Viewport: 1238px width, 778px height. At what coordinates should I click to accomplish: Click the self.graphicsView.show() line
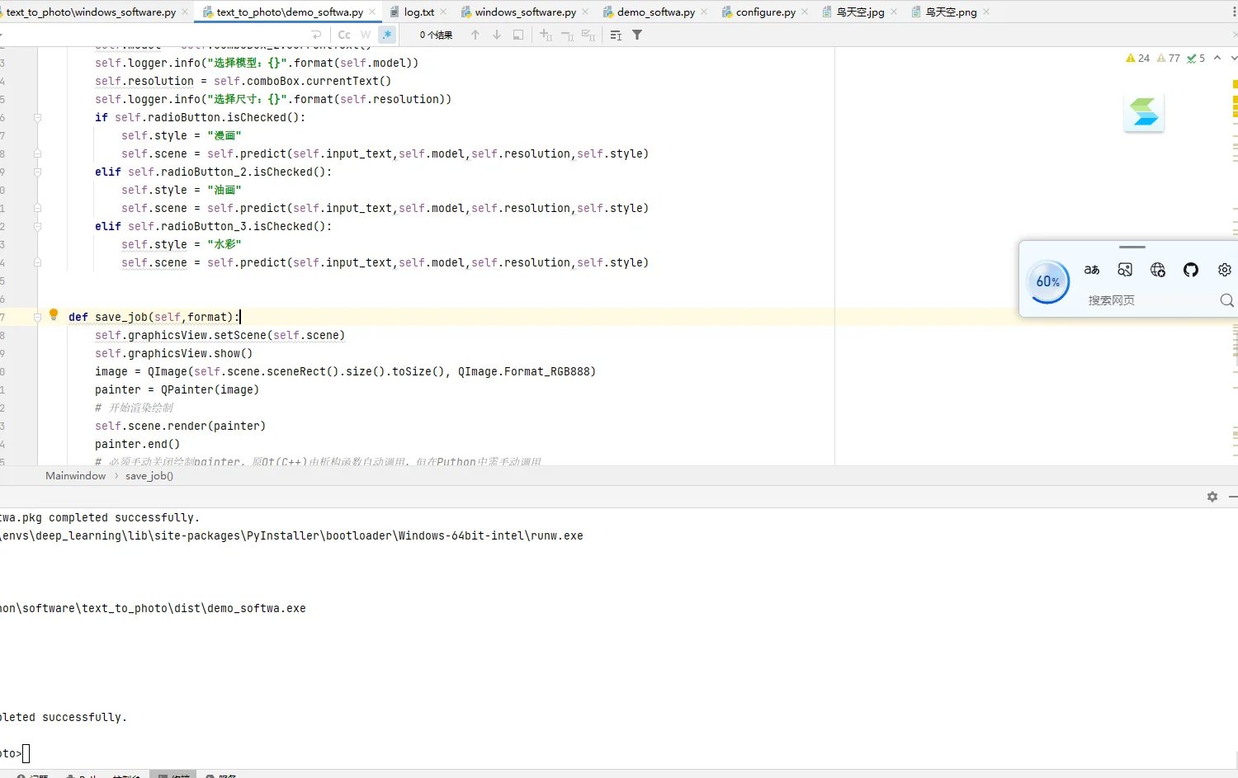[x=174, y=353]
